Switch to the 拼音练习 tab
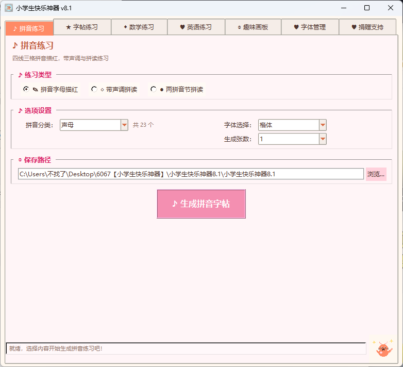 click(x=29, y=28)
